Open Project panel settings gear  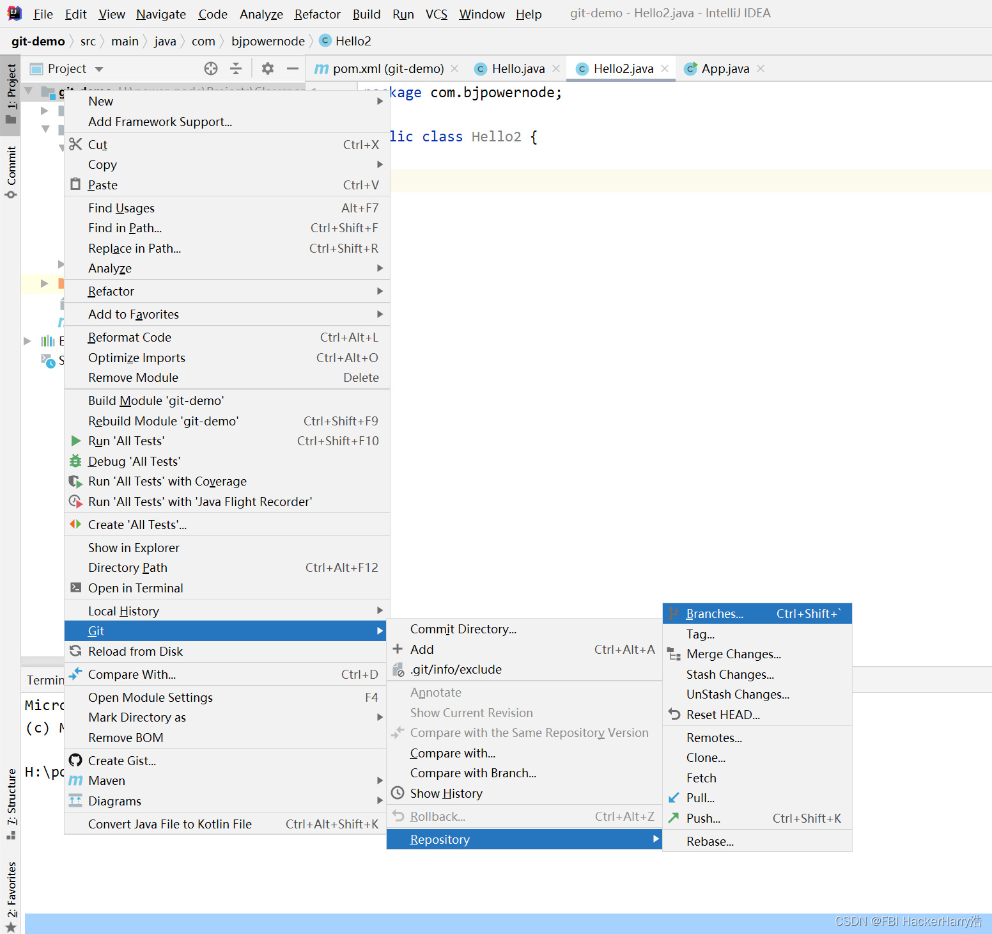268,68
